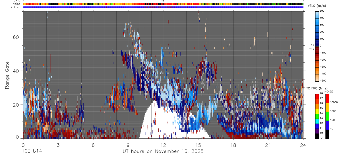341x157 pixels.
Task: Click the '21' tick on UT hours axis
Action: (x=268, y=145)
